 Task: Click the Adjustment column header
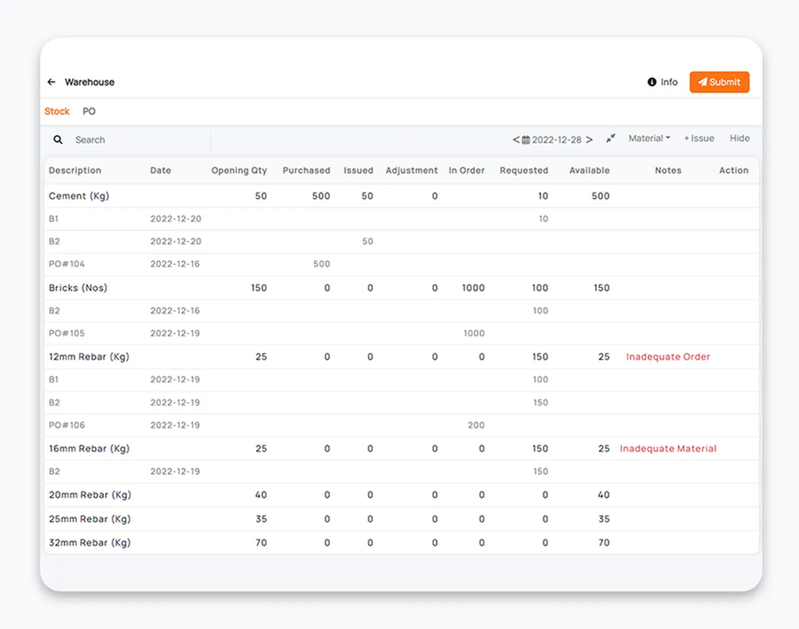click(x=412, y=170)
